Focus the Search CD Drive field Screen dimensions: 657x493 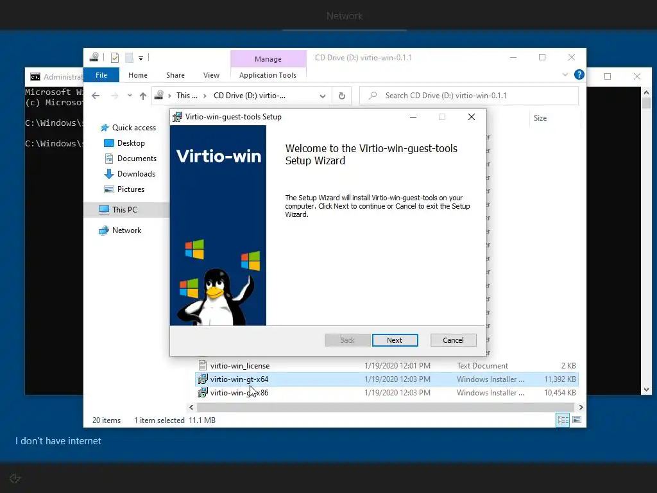(x=469, y=96)
